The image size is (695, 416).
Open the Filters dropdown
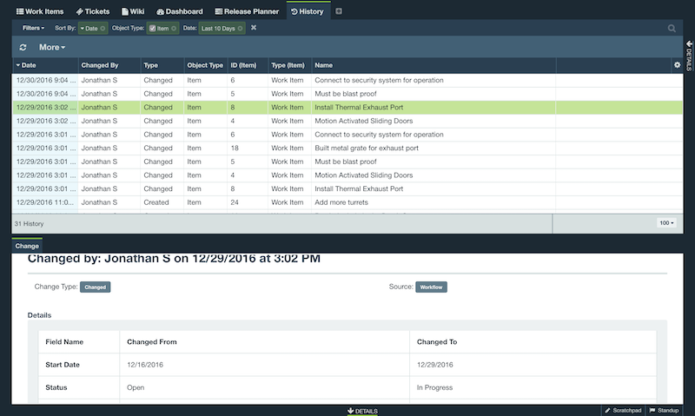(x=33, y=28)
